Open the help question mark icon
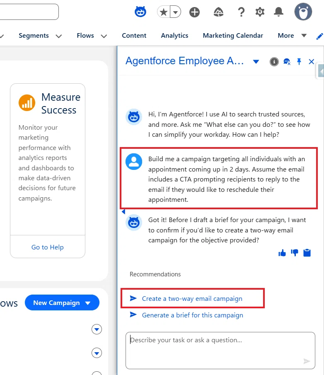Viewport: 324px width, 375px height. (241, 12)
